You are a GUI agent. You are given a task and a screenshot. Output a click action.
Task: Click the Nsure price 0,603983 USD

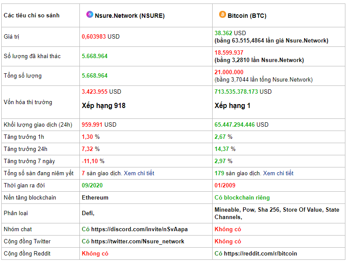click(x=101, y=36)
